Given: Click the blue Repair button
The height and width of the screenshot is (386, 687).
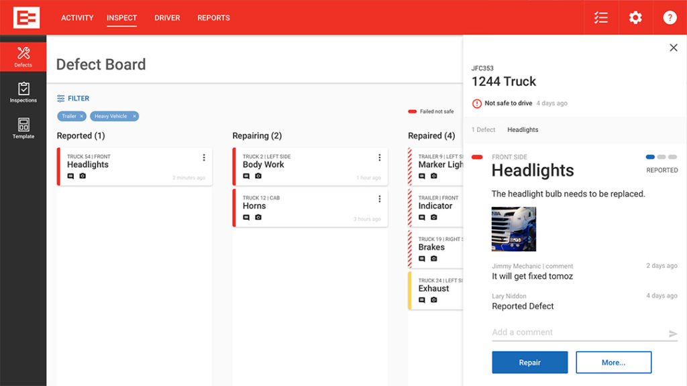Looking at the screenshot, I should click(529, 363).
